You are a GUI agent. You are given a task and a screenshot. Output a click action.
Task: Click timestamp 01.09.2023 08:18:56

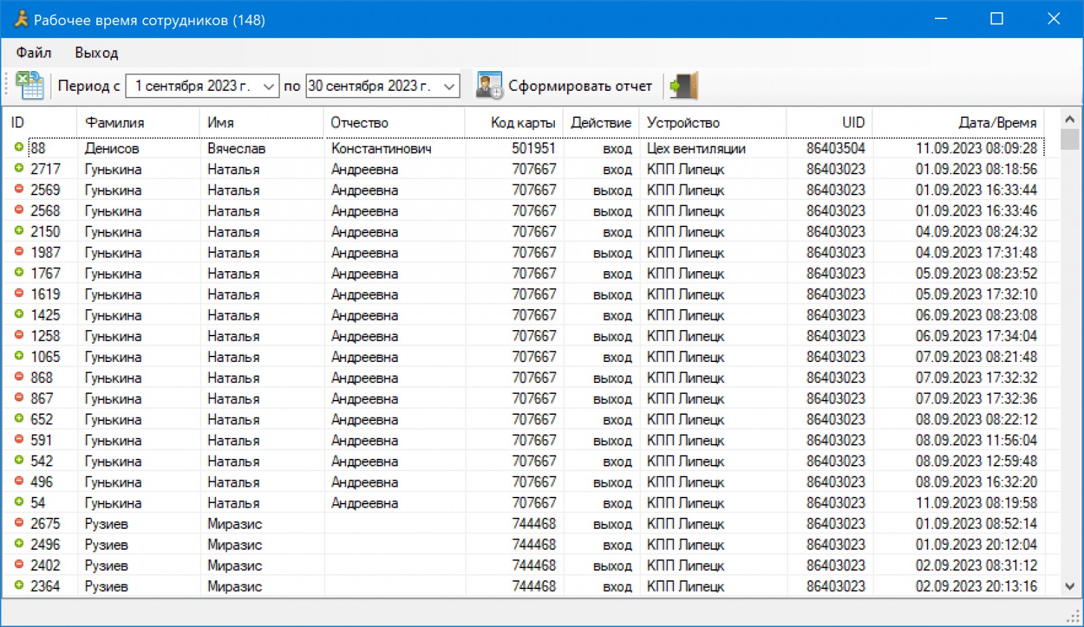976,169
